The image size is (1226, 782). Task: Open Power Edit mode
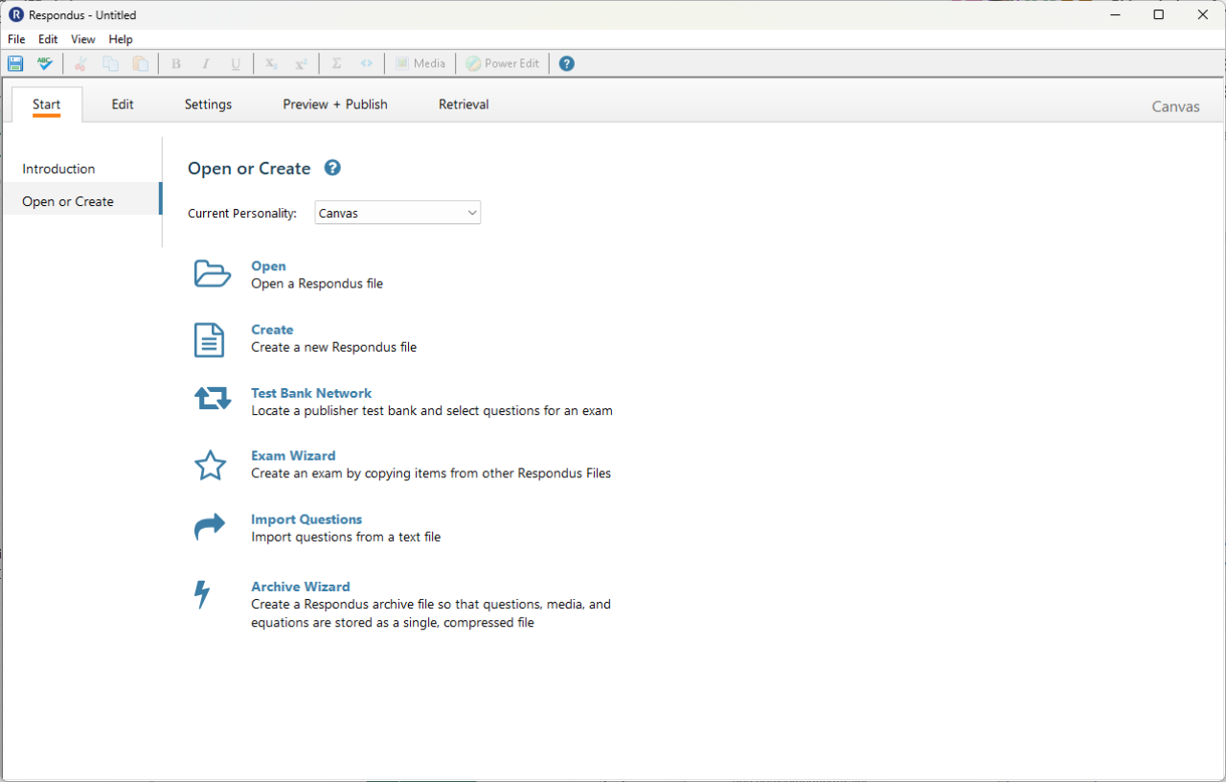pos(502,63)
